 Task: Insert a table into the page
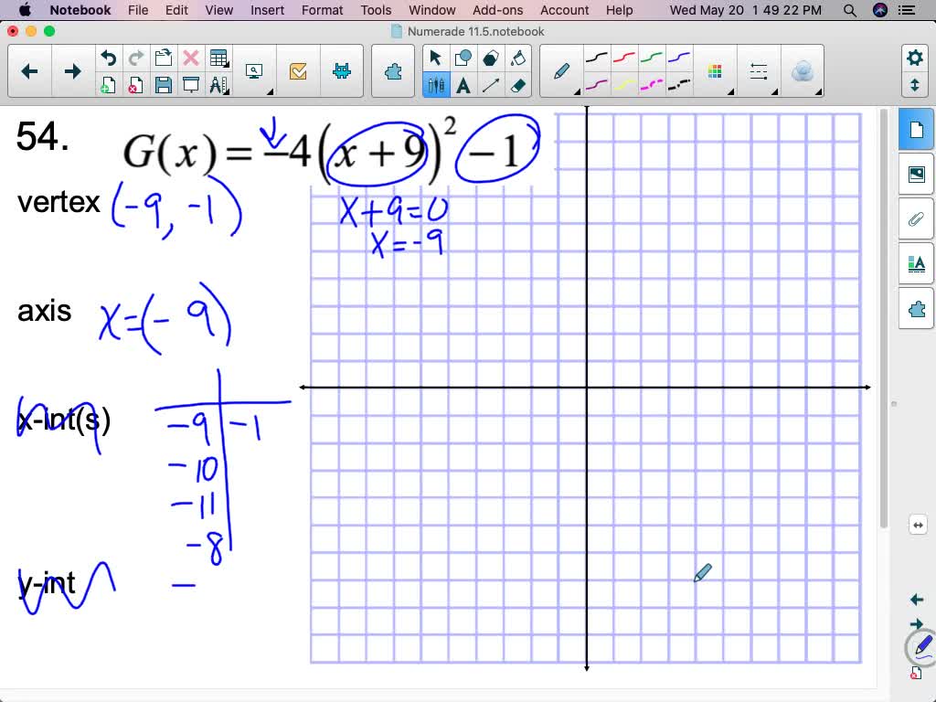click(x=220, y=57)
